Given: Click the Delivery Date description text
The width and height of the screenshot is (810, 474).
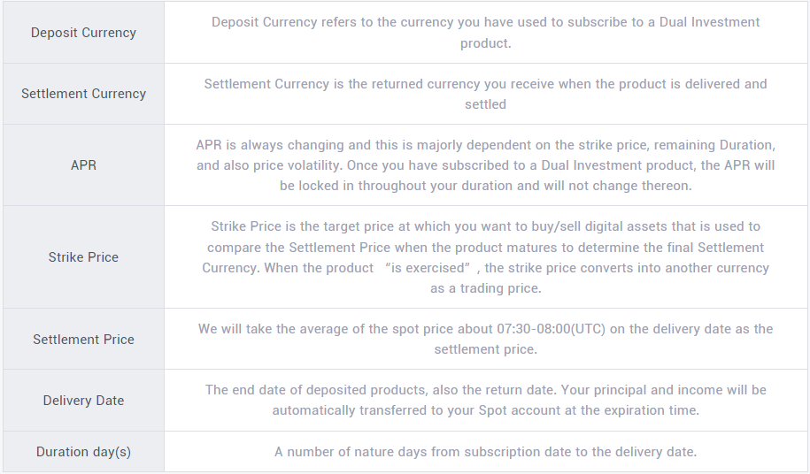Looking at the screenshot, I should coord(486,401).
